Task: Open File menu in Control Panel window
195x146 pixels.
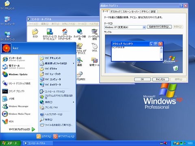Action: click(33, 24)
